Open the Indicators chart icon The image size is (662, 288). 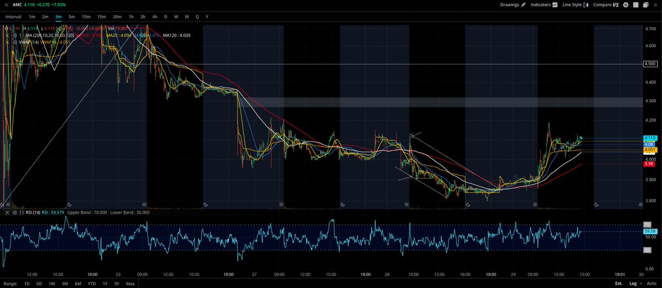point(555,5)
